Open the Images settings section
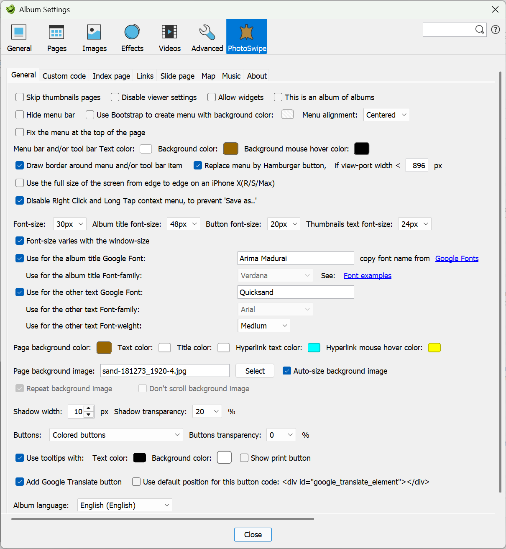Image resolution: width=506 pixels, height=549 pixels. tap(94, 37)
